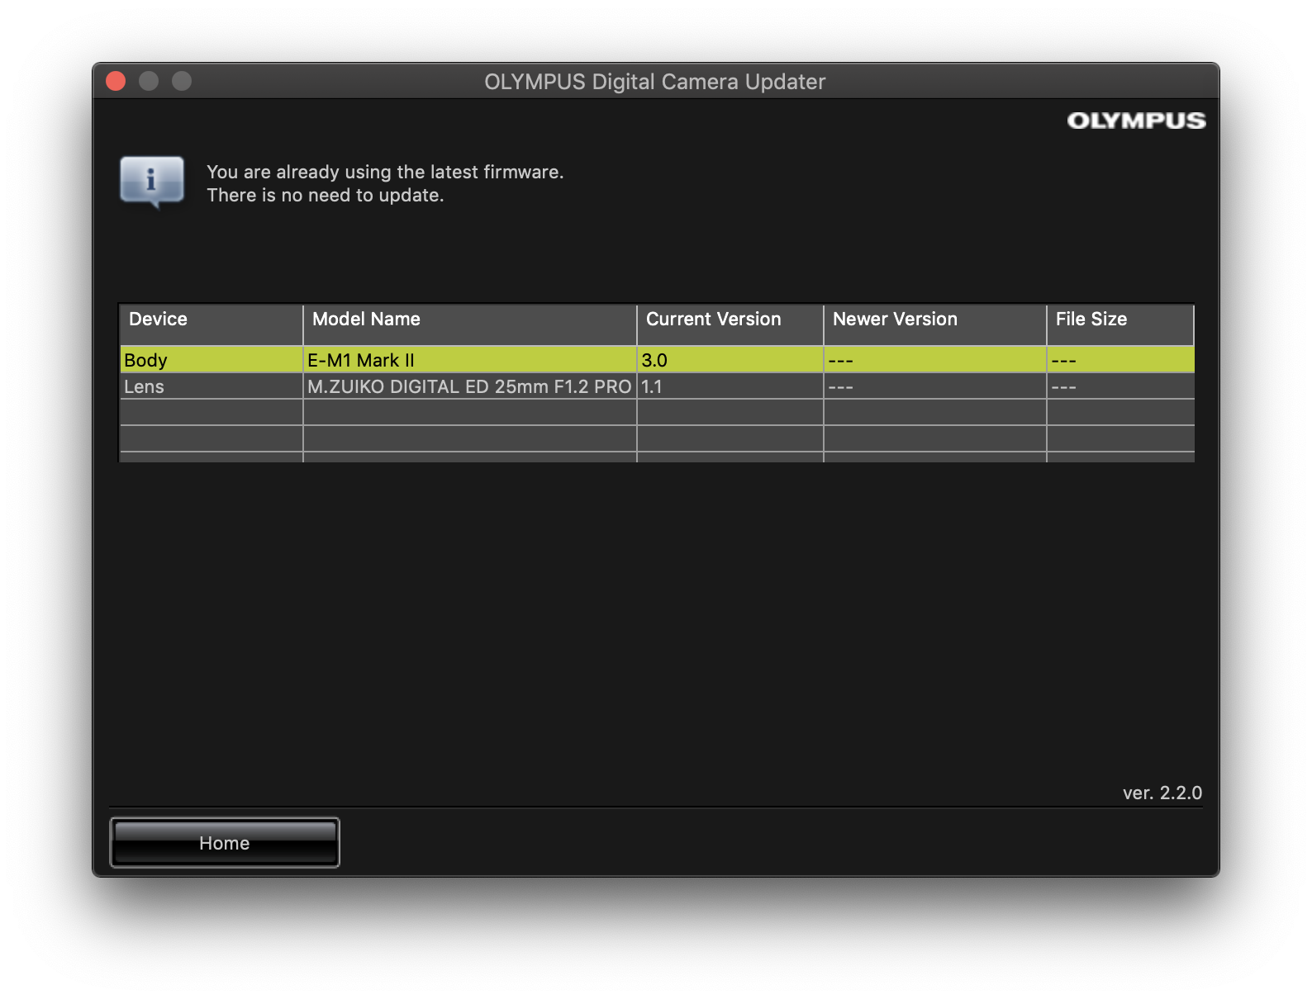This screenshot has width=1312, height=999.
Task: Select the Lens row's Device cell
Action: click(212, 386)
